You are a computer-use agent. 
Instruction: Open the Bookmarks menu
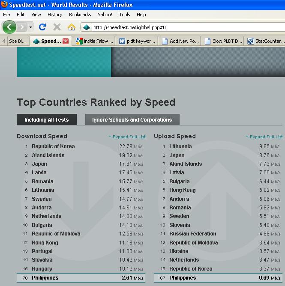tap(80, 15)
